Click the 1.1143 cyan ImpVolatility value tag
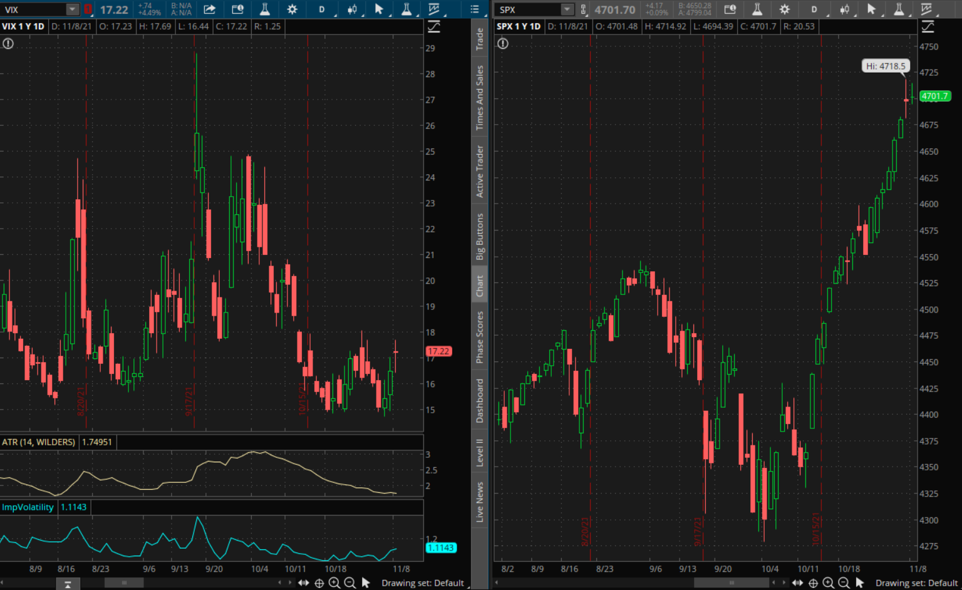 (441, 548)
